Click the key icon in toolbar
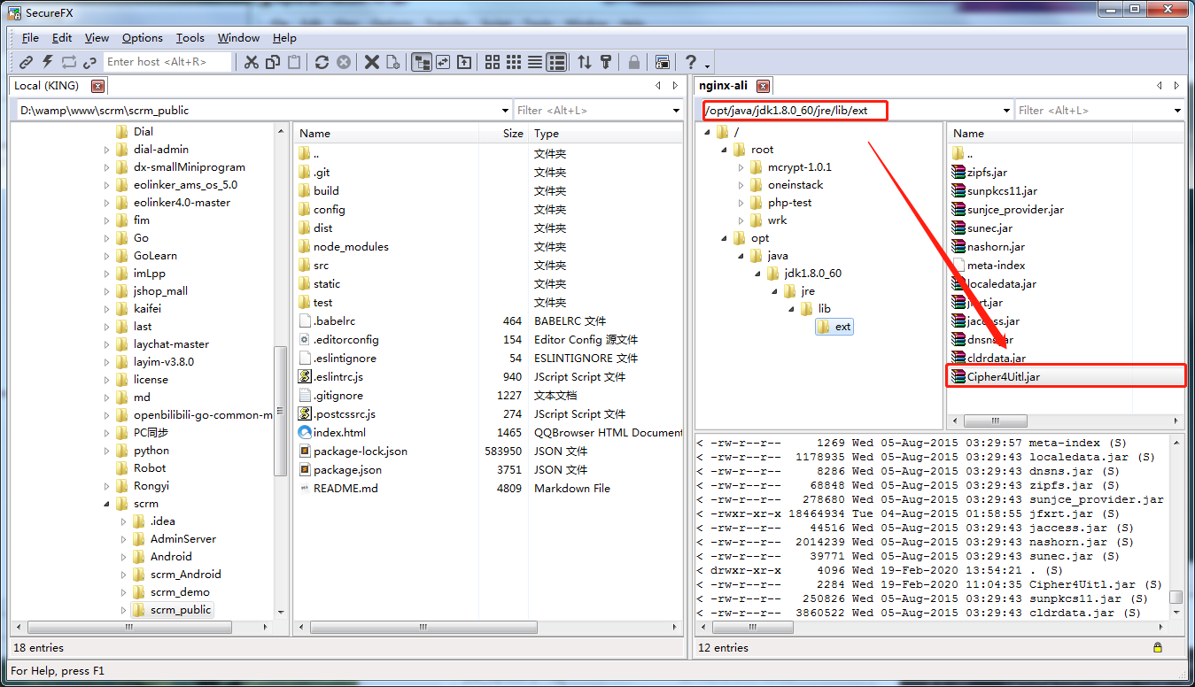Screen dimensions: 1195x687 pyautogui.click(x=606, y=62)
